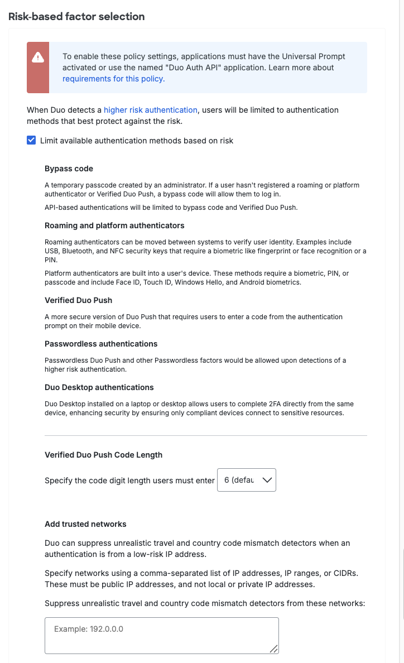404x663 pixels.
Task: Click the suppress unrealistic travel detectors text
Action: coord(206,603)
